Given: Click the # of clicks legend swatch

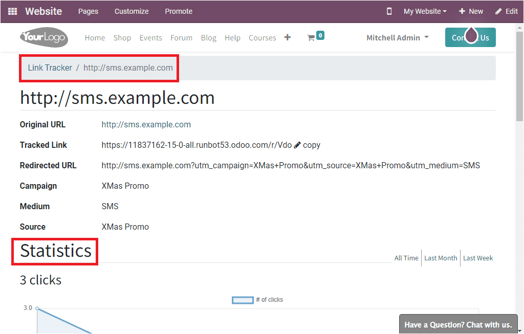Looking at the screenshot, I should pyautogui.click(x=243, y=300).
